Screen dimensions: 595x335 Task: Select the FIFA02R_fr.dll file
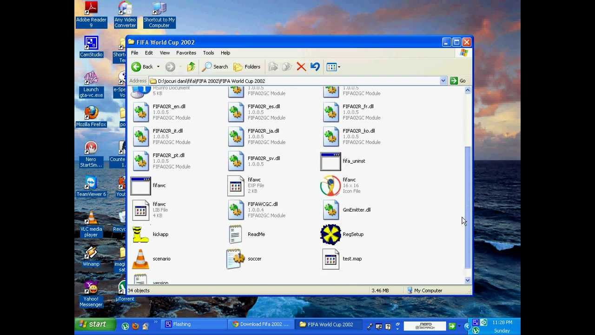click(x=351, y=112)
